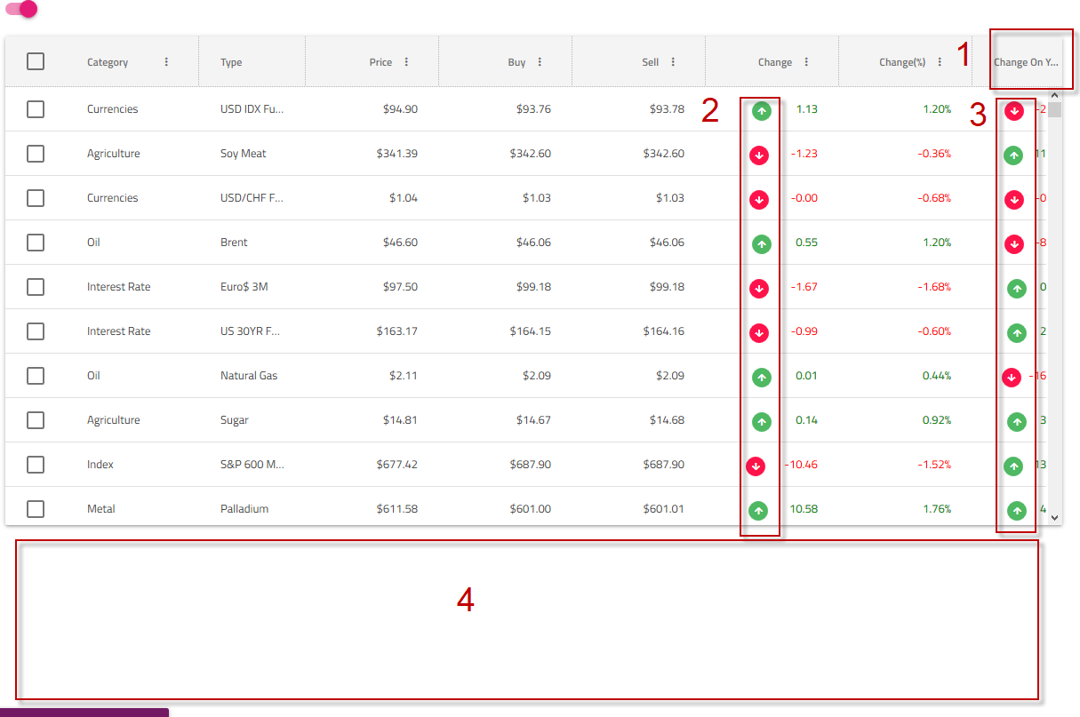The height and width of the screenshot is (717, 1080).
Task: Click the scrollbar down arrow
Action: point(1054,517)
